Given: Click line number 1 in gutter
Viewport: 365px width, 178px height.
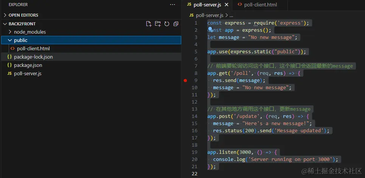Looking at the screenshot, I should pos(196,23).
